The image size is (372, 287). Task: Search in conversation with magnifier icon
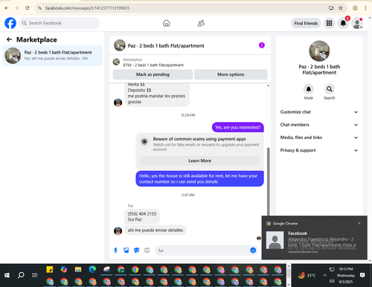click(329, 89)
